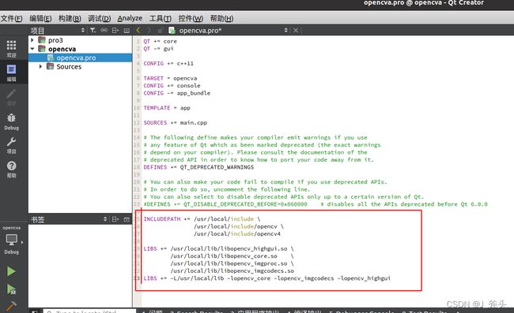Open the 项目 pane view selector
Viewport: 514px width, 313px height.
coord(83,31)
